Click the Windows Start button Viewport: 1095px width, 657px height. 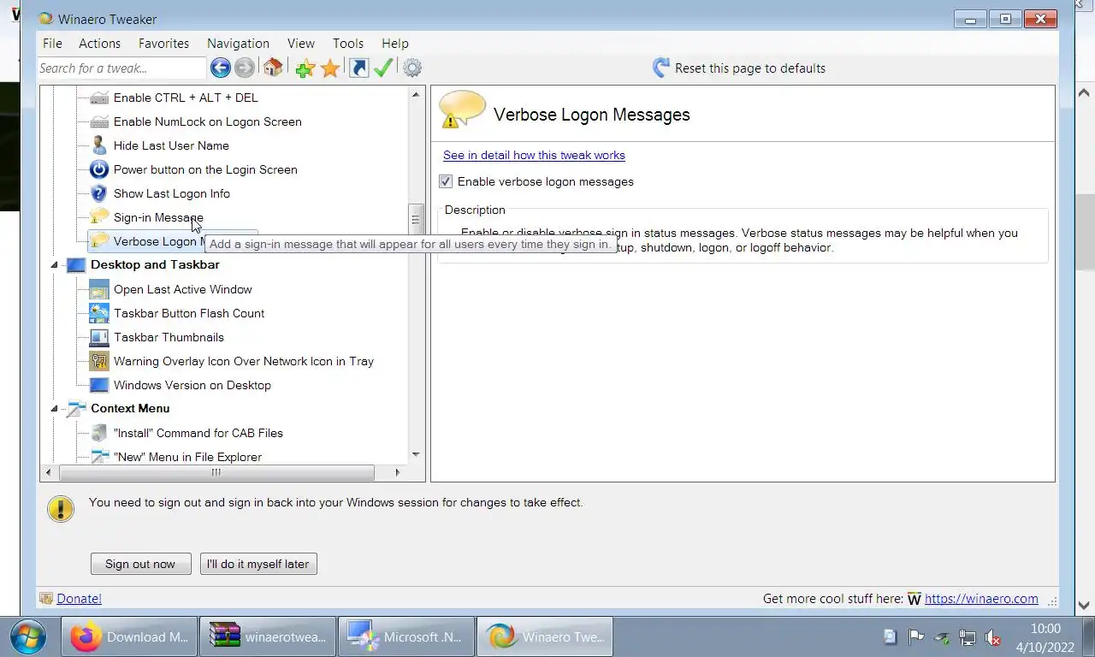[x=27, y=636]
